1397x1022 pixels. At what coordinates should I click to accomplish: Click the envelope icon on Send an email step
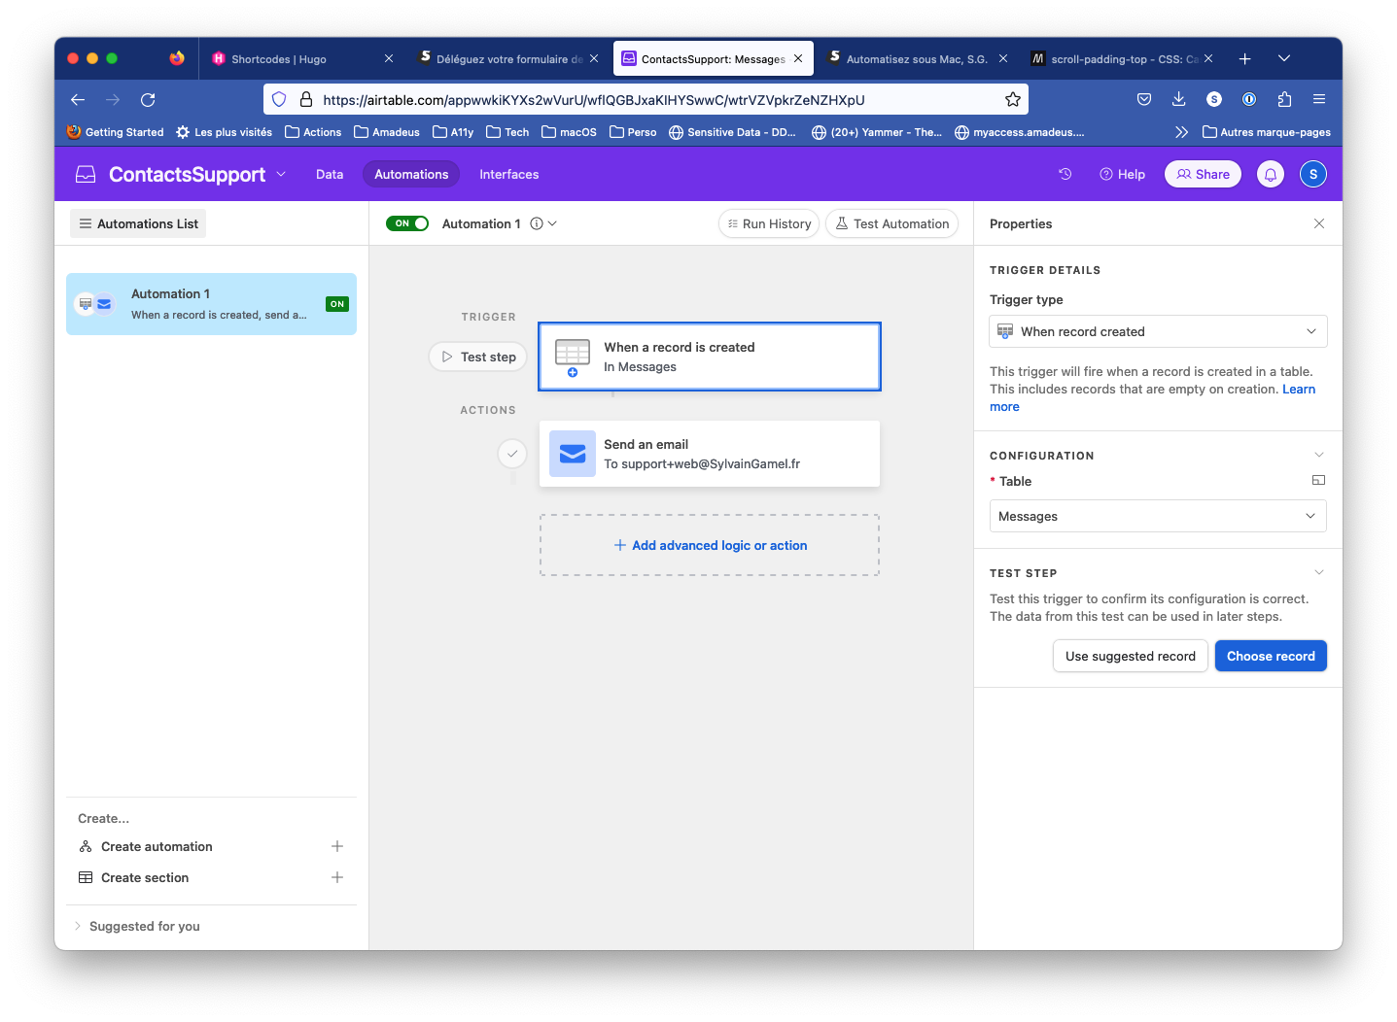573,454
